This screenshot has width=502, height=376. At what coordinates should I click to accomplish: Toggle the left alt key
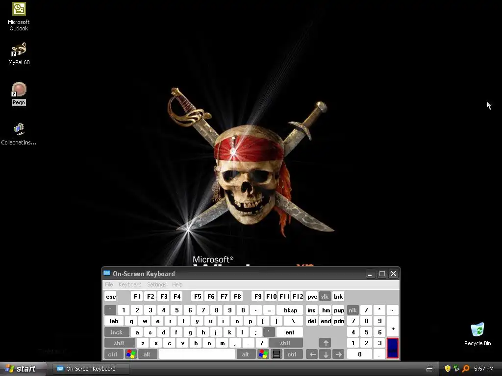147,354
